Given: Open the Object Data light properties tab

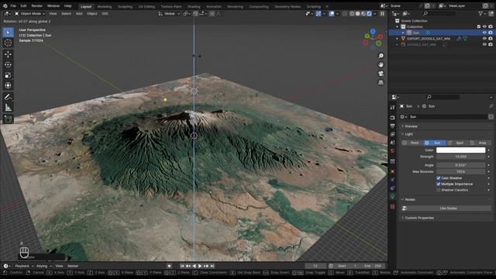Looking at the screenshot, I should (x=393, y=196).
